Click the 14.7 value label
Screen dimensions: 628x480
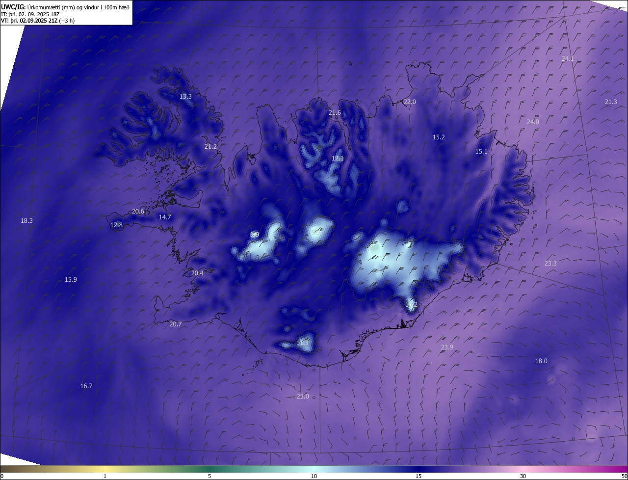pyautogui.click(x=165, y=217)
